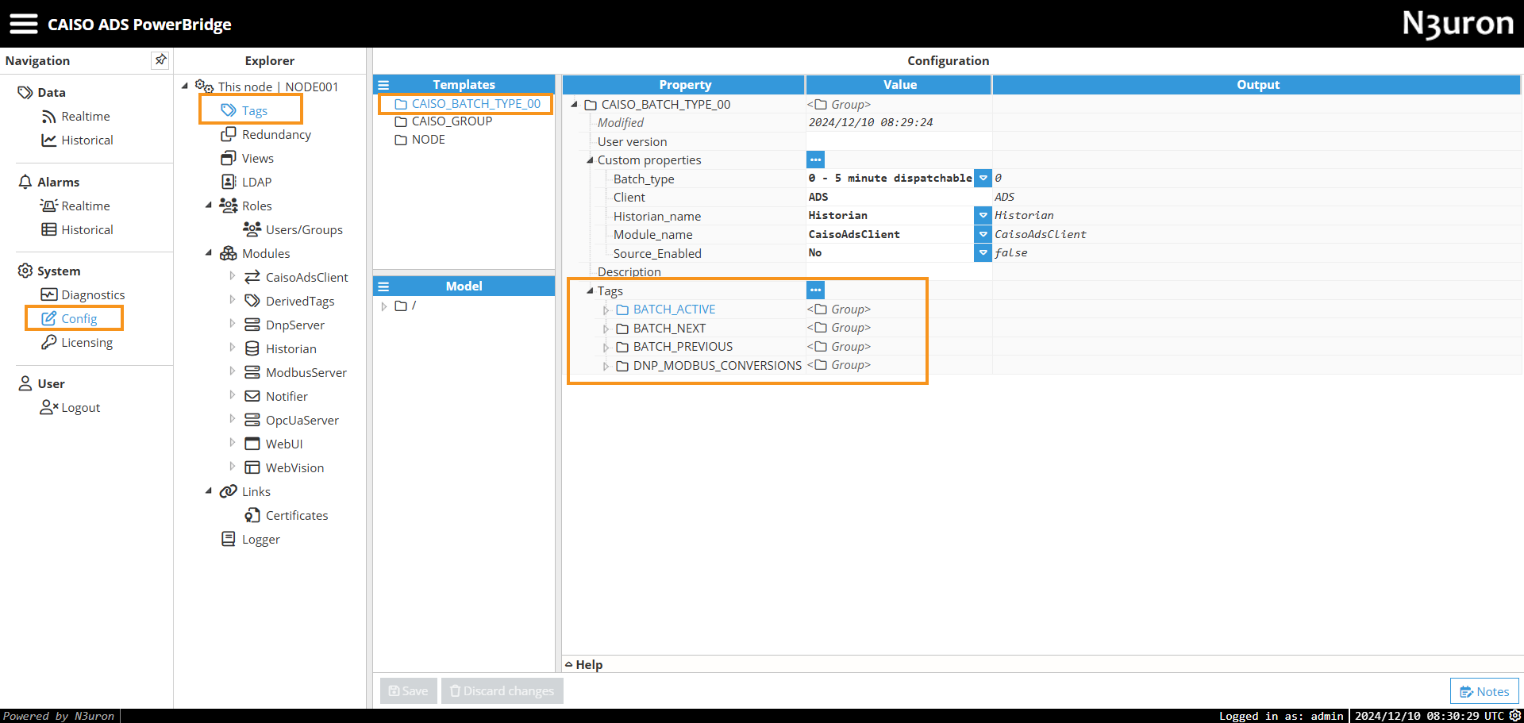Viewport: 1524px width, 723px height.
Task: Collapse Custom properties section
Action: point(590,160)
